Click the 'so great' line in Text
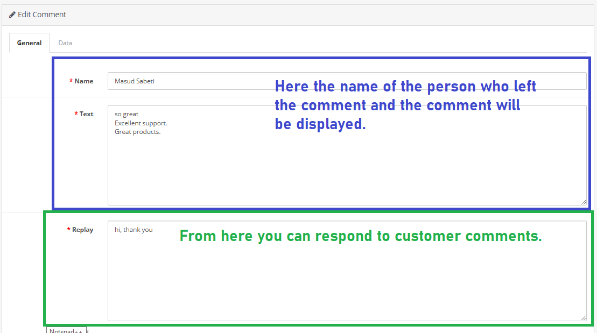Image resolution: width=597 pixels, height=333 pixels. click(x=127, y=114)
